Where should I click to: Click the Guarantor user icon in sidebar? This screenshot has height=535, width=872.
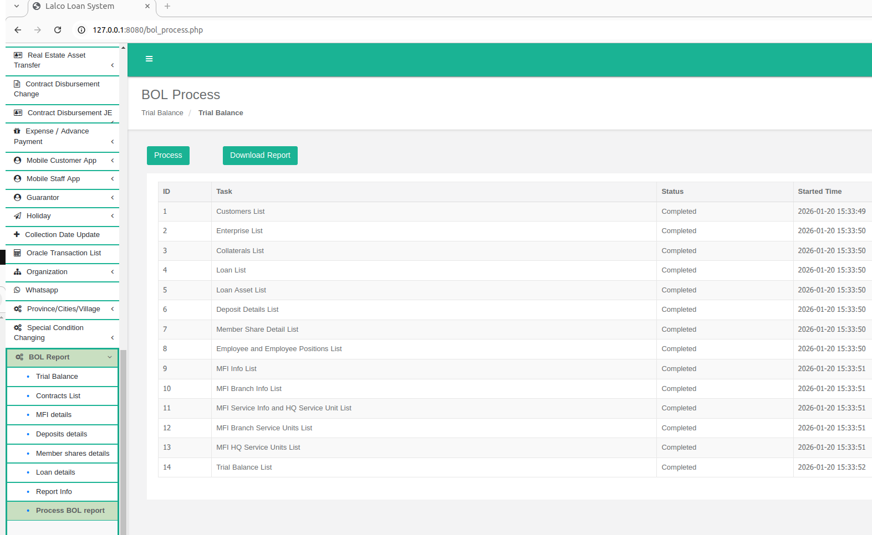click(x=18, y=198)
